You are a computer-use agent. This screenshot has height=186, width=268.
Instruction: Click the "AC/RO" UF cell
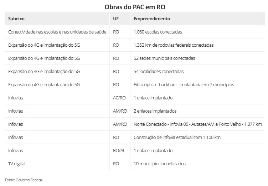point(119,98)
